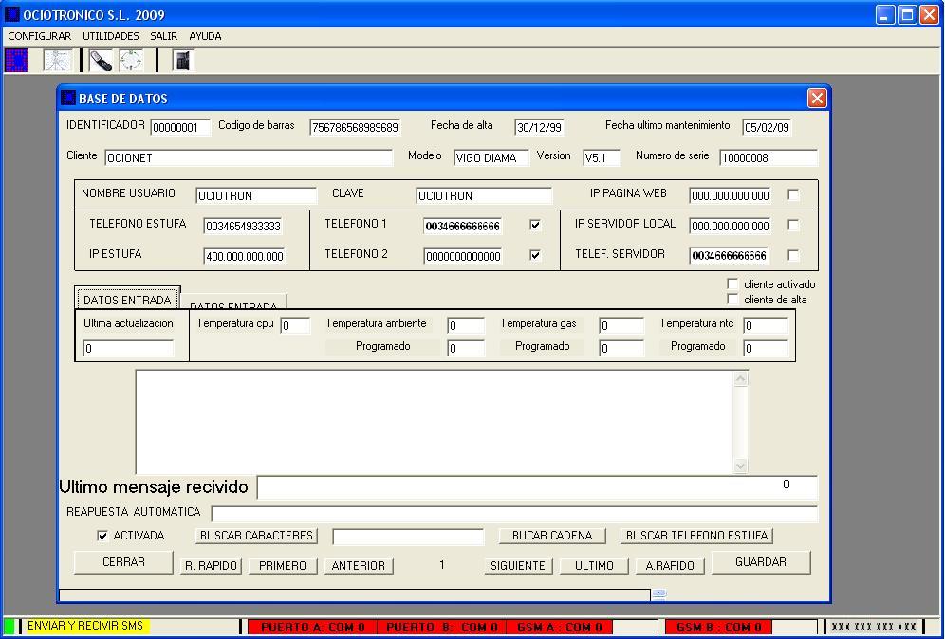Click the search field beside BUSCAR CARACTERES

tap(408, 536)
